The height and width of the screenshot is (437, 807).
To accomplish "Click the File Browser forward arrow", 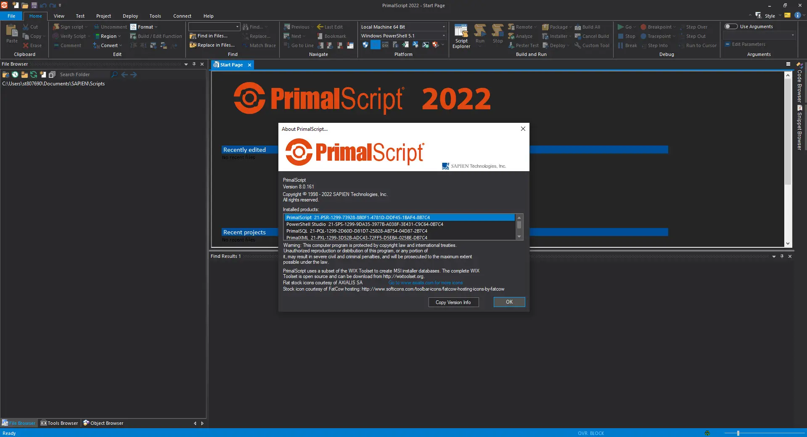I will coord(134,74).
